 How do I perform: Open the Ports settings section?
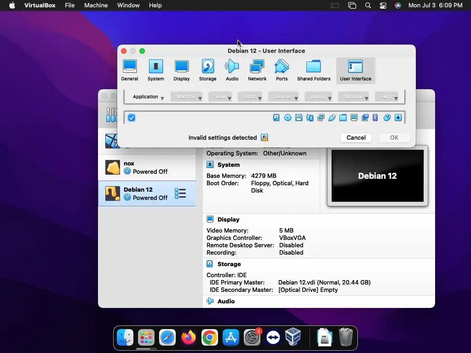[x=282, y=70]
